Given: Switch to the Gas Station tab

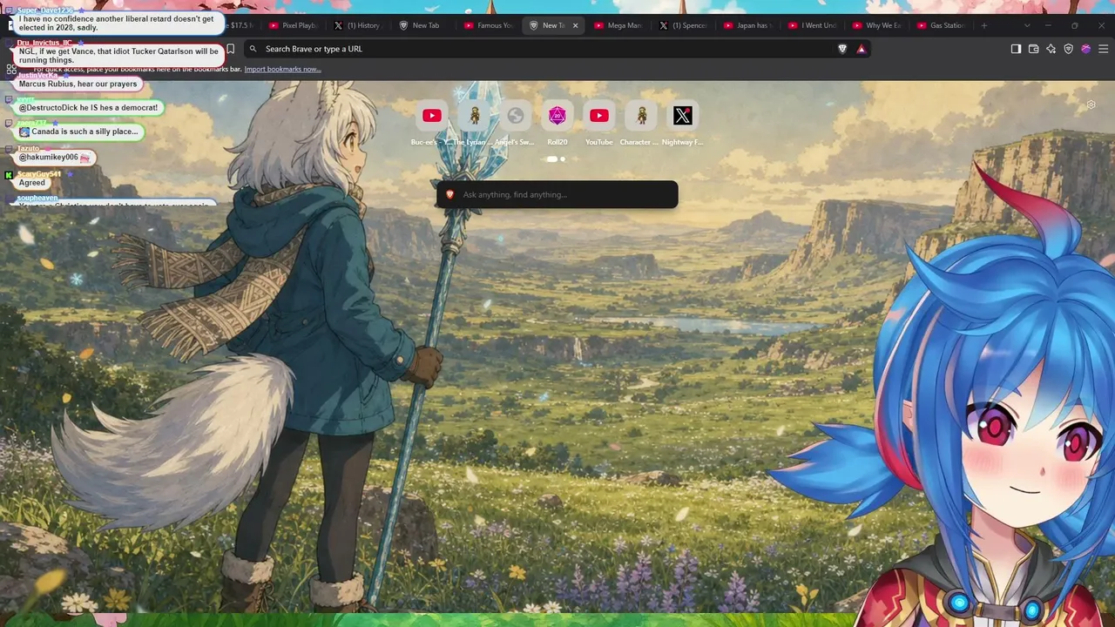Looking at the screenshot, I should click(942, 25).
